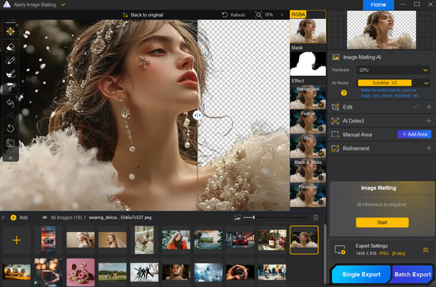This screenshot has width=436, height=287.
Task: Click the All Images (18) breadcrumb
Action: click(66, 217)
